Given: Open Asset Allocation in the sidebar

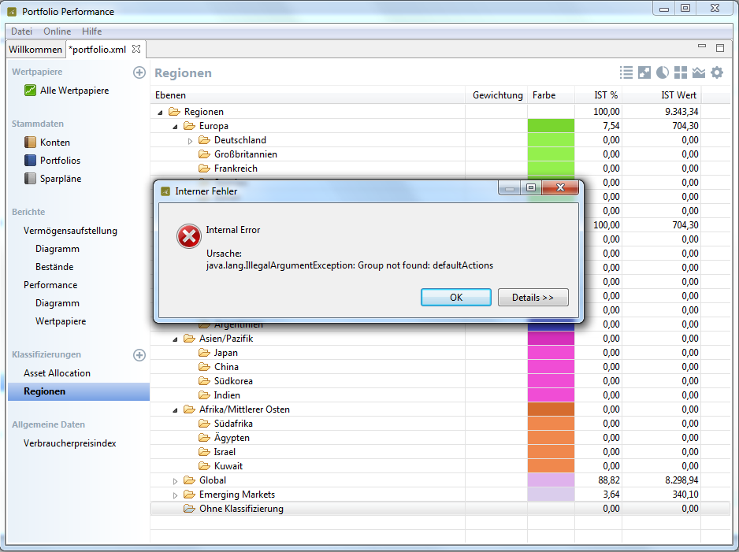Looking at the screenshot, I should [57, 373].
